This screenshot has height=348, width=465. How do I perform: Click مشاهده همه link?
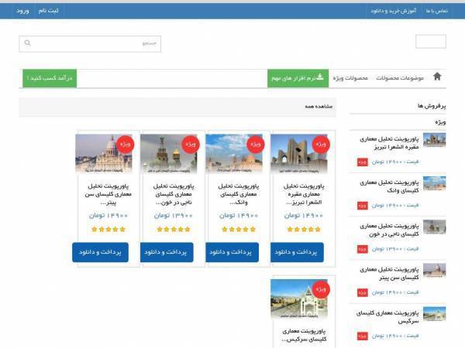(x=319, y=106)
